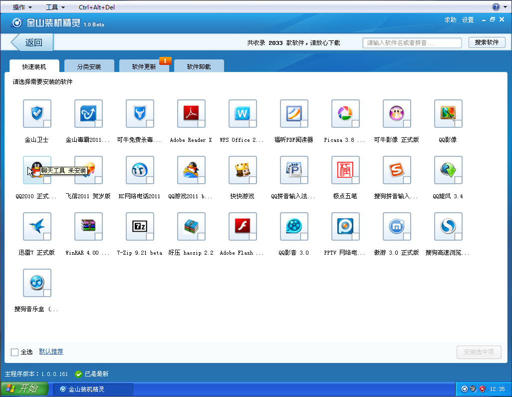Switch to the 分类安装 tab
Viewport: 512px width, 397px height.
tap(89, 66)
